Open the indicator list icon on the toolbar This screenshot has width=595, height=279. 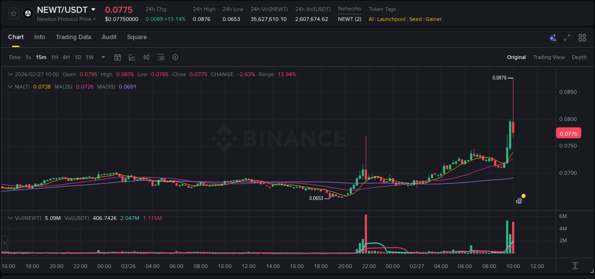(161, 57)
